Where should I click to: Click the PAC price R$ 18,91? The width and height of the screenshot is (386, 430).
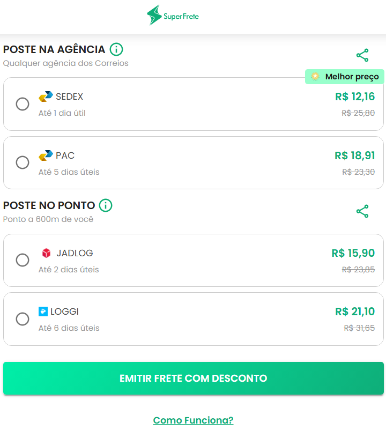click(354, 155)
